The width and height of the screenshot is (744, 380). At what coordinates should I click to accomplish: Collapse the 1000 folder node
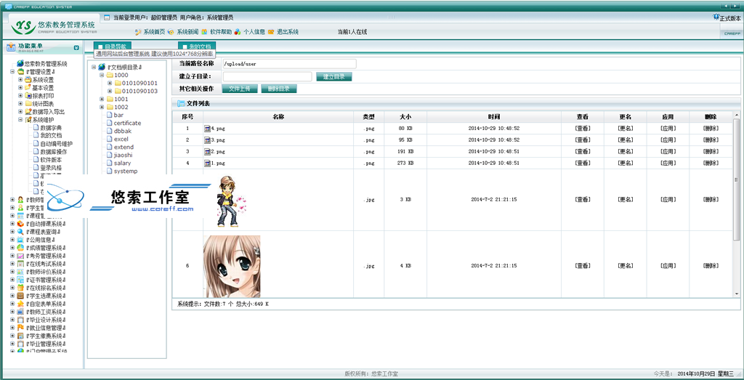pos(102,75)
